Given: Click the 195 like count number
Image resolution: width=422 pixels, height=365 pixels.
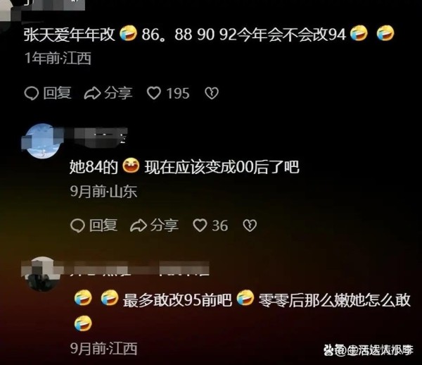Looking at the screenshot, I should coord(178,93).
